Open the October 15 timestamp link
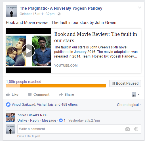Image resolution: width=145 pixels, height=141 pixels. click(37, 14)
